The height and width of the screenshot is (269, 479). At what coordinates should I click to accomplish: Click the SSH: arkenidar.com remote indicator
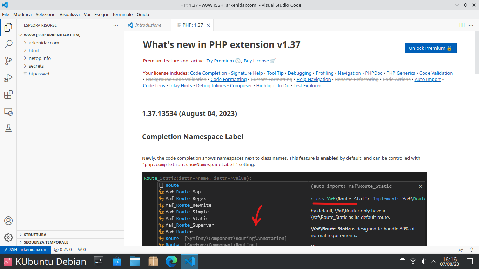coord(26,250)
